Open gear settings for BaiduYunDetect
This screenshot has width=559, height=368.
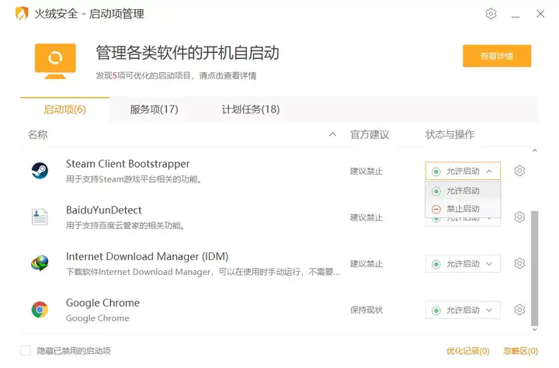(x=519, y=217)
